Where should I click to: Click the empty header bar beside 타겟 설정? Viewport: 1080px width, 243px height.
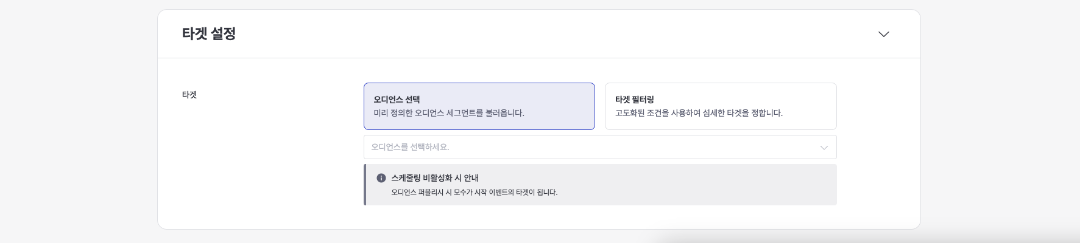pos(548,34)
